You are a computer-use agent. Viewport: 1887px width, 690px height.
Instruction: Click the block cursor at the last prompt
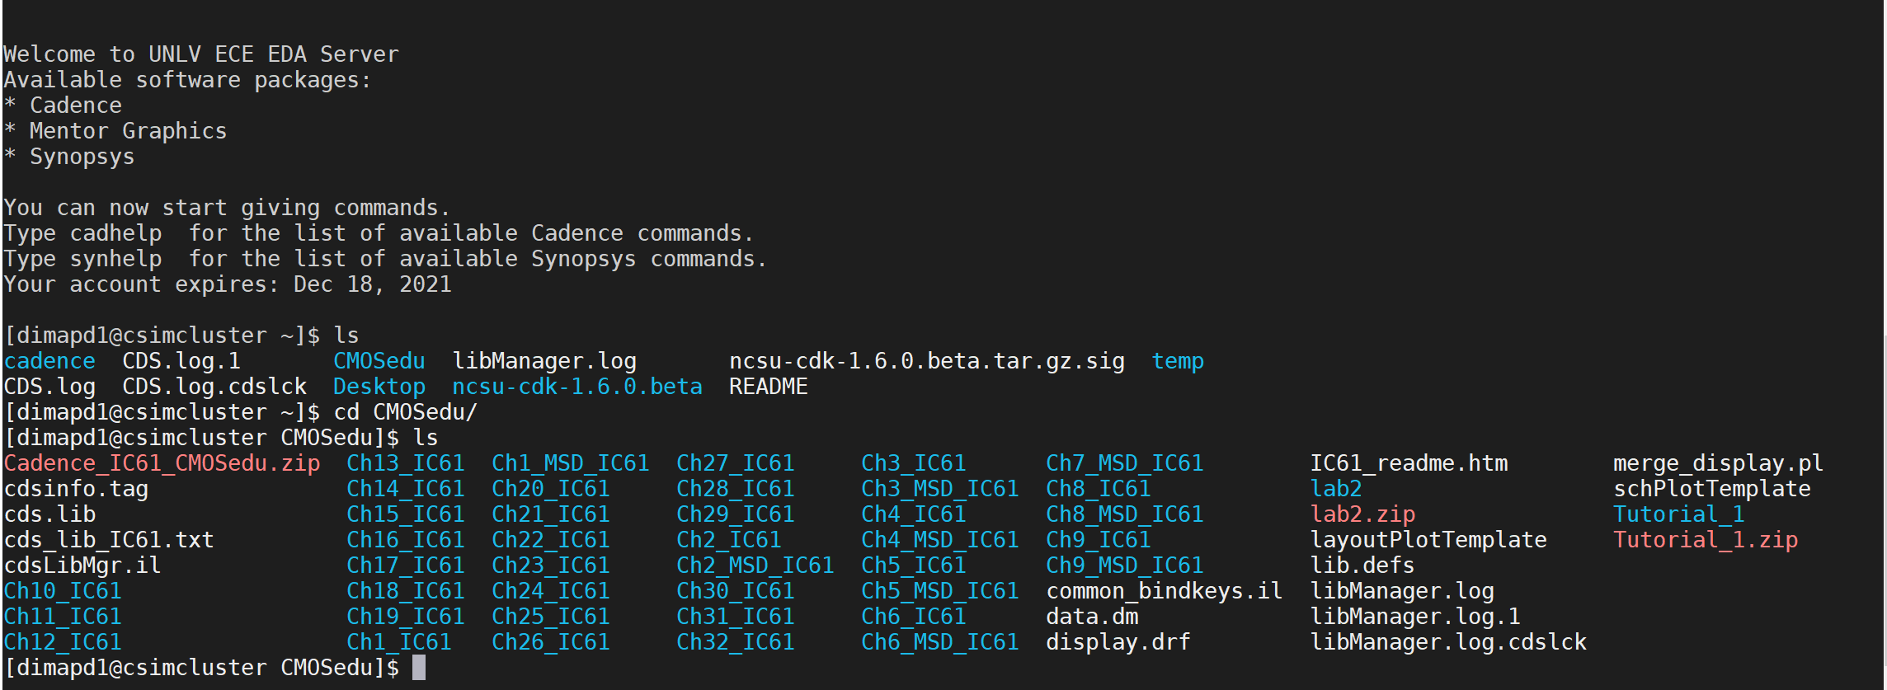tap(419, 668)
